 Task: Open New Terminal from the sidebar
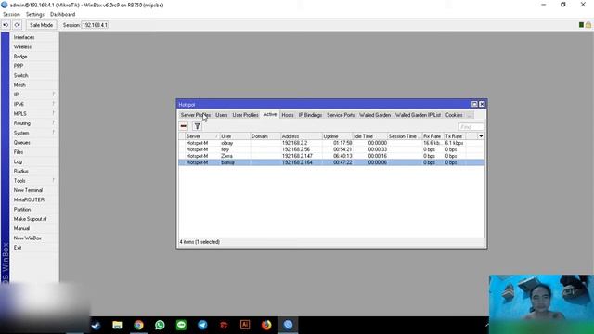click(x=28, y=189)
